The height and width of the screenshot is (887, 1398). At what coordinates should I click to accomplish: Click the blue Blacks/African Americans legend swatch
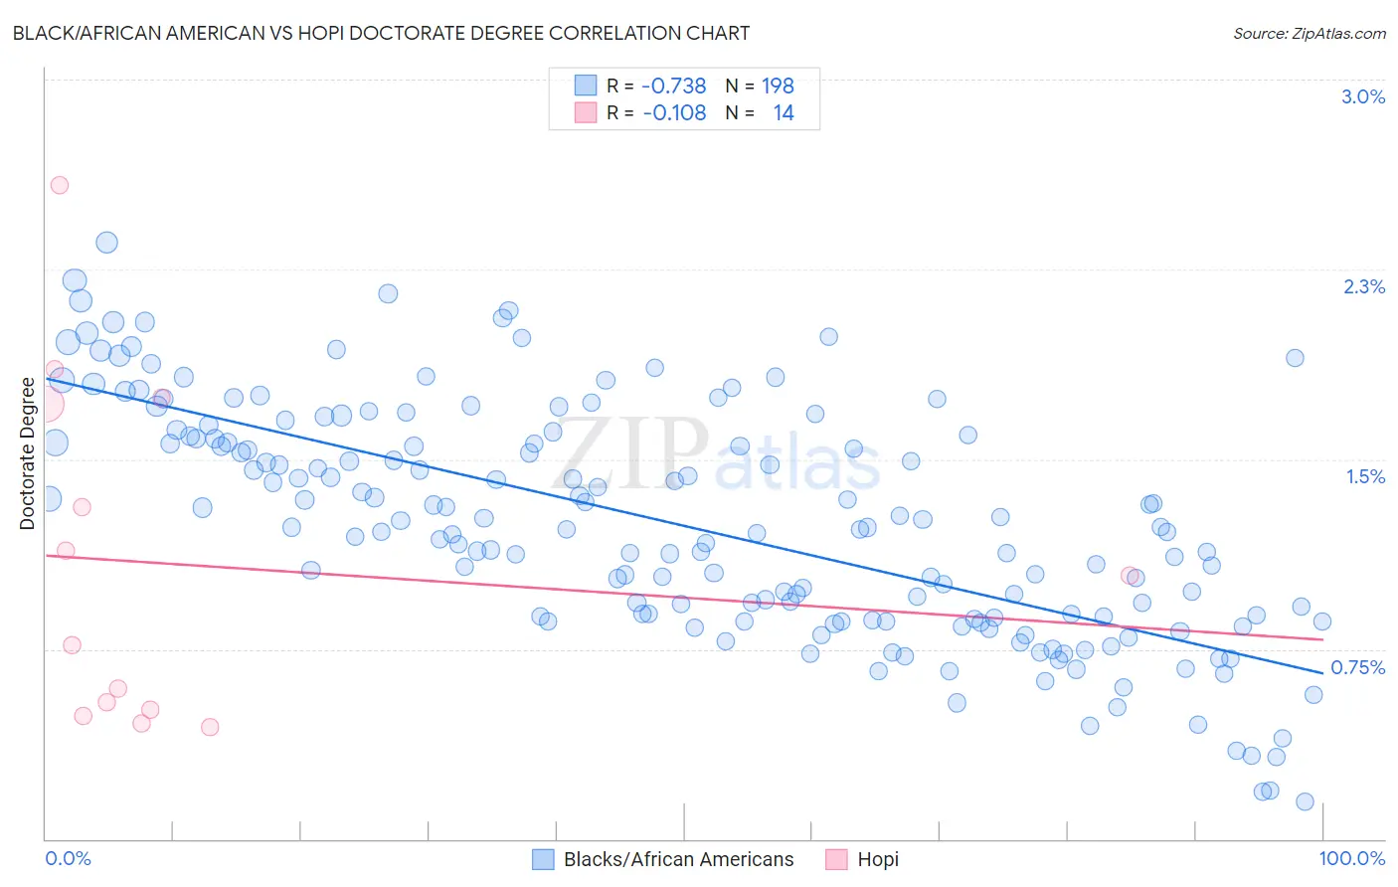pos(543,859)
